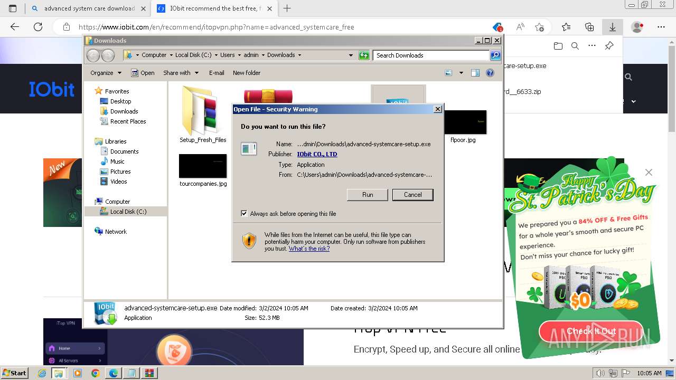Image resolution: width=676 pixels, height=380 pixels.
Task: Click the Edge shopping coupon tag icon
Action: click(x=497, y=27)
